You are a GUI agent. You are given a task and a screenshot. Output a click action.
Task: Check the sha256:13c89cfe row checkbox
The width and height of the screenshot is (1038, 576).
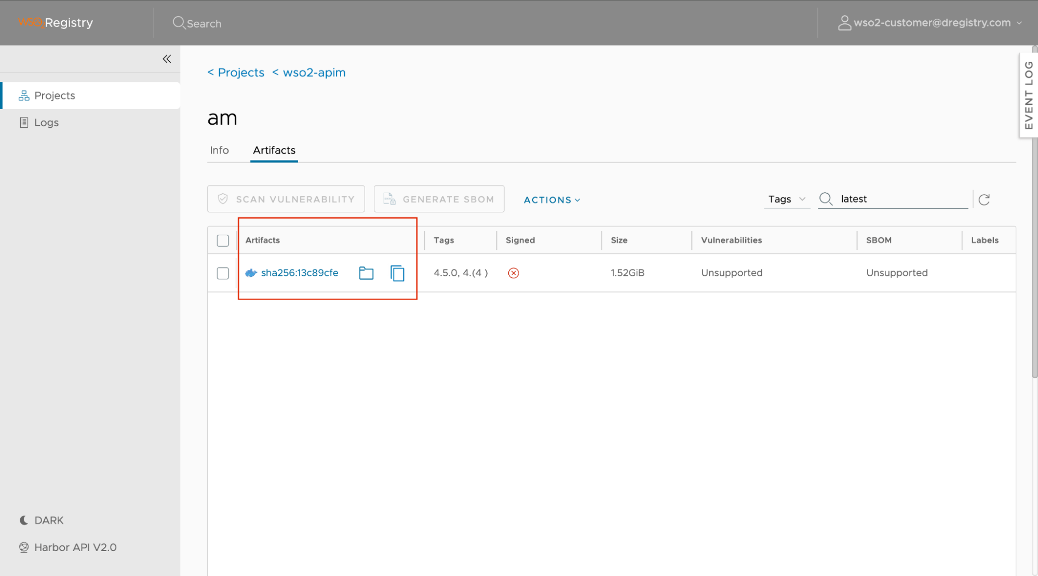[223, 273]
